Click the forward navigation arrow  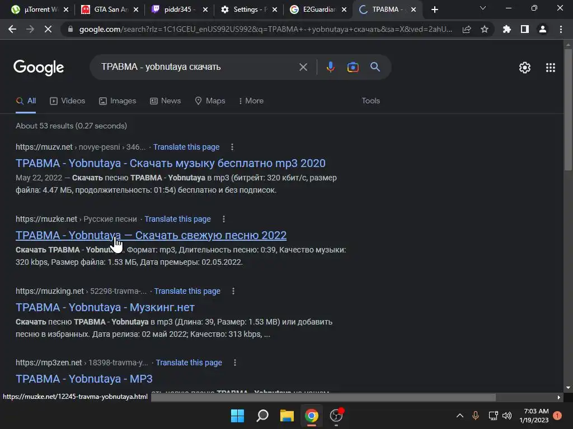(x=30, y=29)
